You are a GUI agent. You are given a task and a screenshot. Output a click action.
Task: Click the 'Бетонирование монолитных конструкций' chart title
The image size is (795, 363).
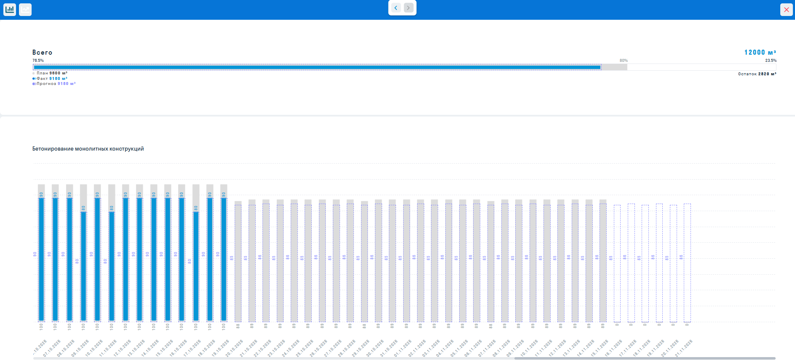click(88, 149)
